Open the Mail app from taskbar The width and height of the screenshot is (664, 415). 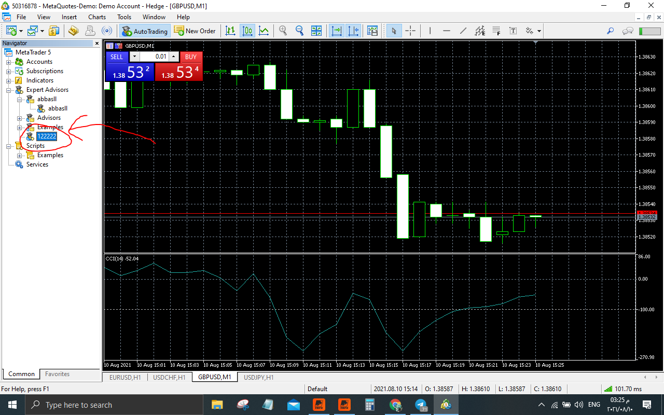294,405
